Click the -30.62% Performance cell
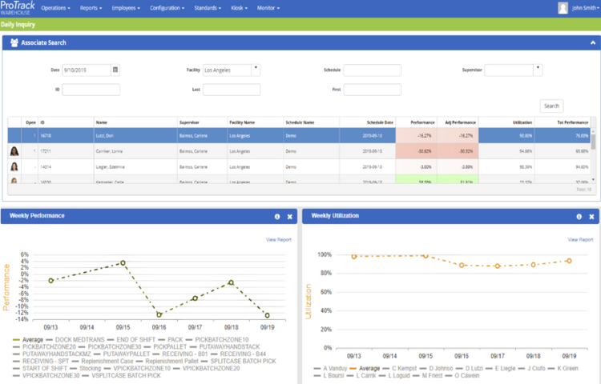The image size is (601, 384). tap(416, 151)
